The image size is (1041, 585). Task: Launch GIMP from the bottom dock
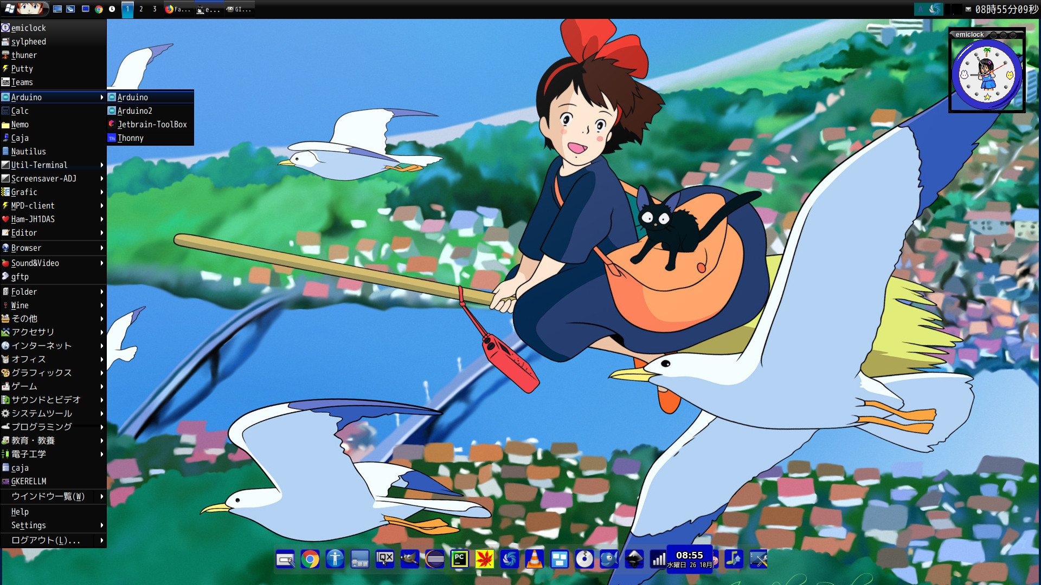(x=410, y=559)
